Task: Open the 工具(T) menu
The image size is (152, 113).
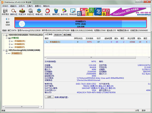Action: 30,6
